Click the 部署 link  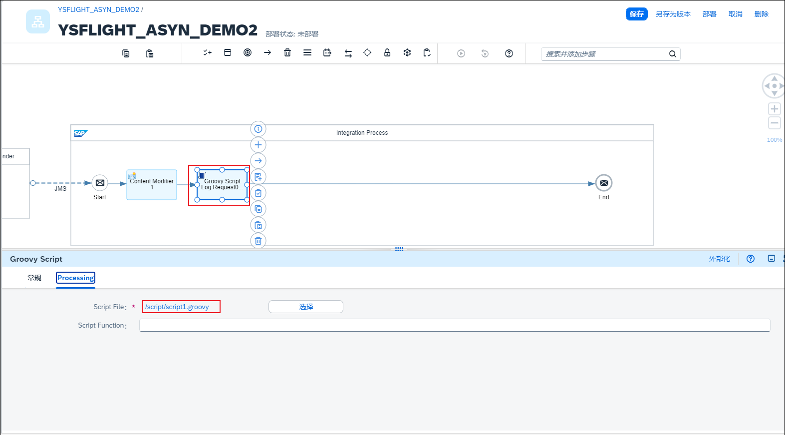click(709, 14)
